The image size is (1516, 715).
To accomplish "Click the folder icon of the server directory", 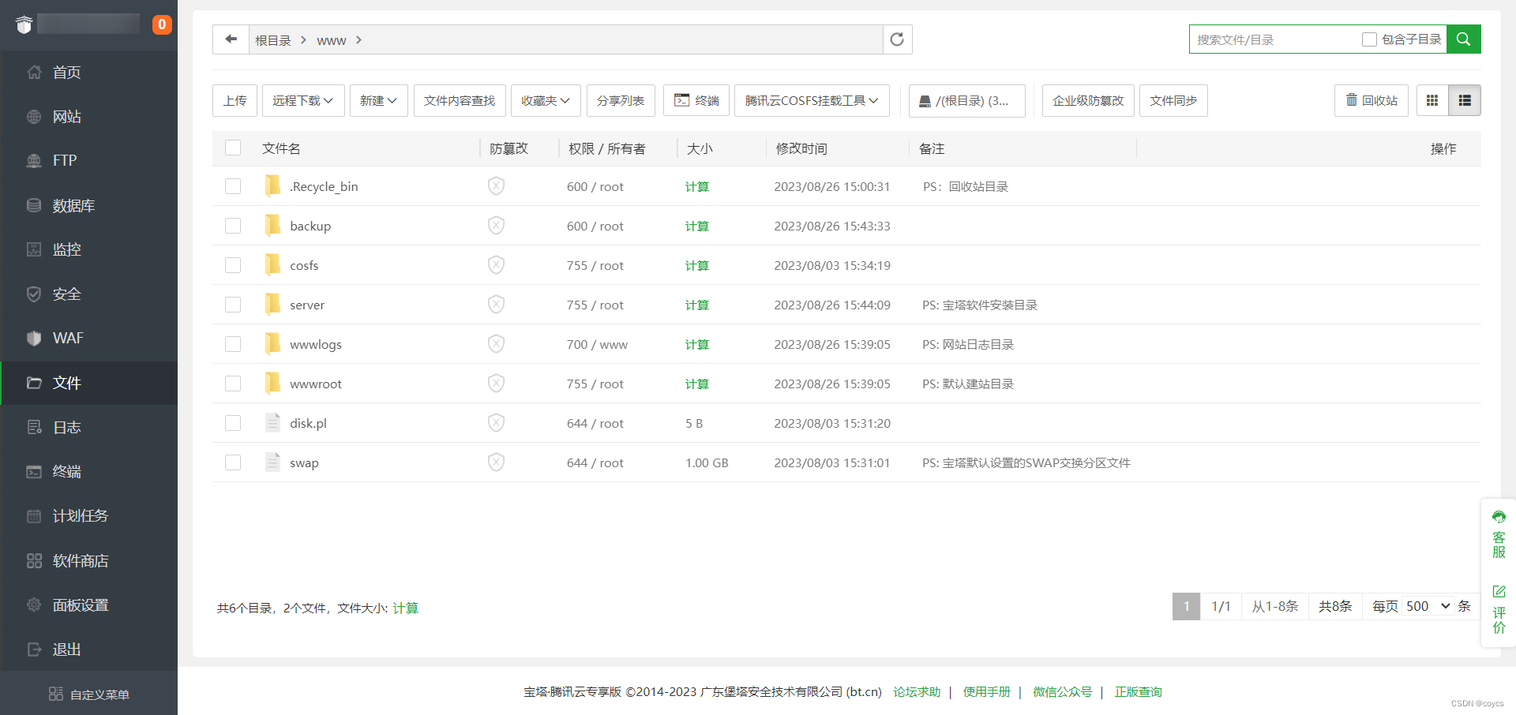I will click(x=272, y=304).
